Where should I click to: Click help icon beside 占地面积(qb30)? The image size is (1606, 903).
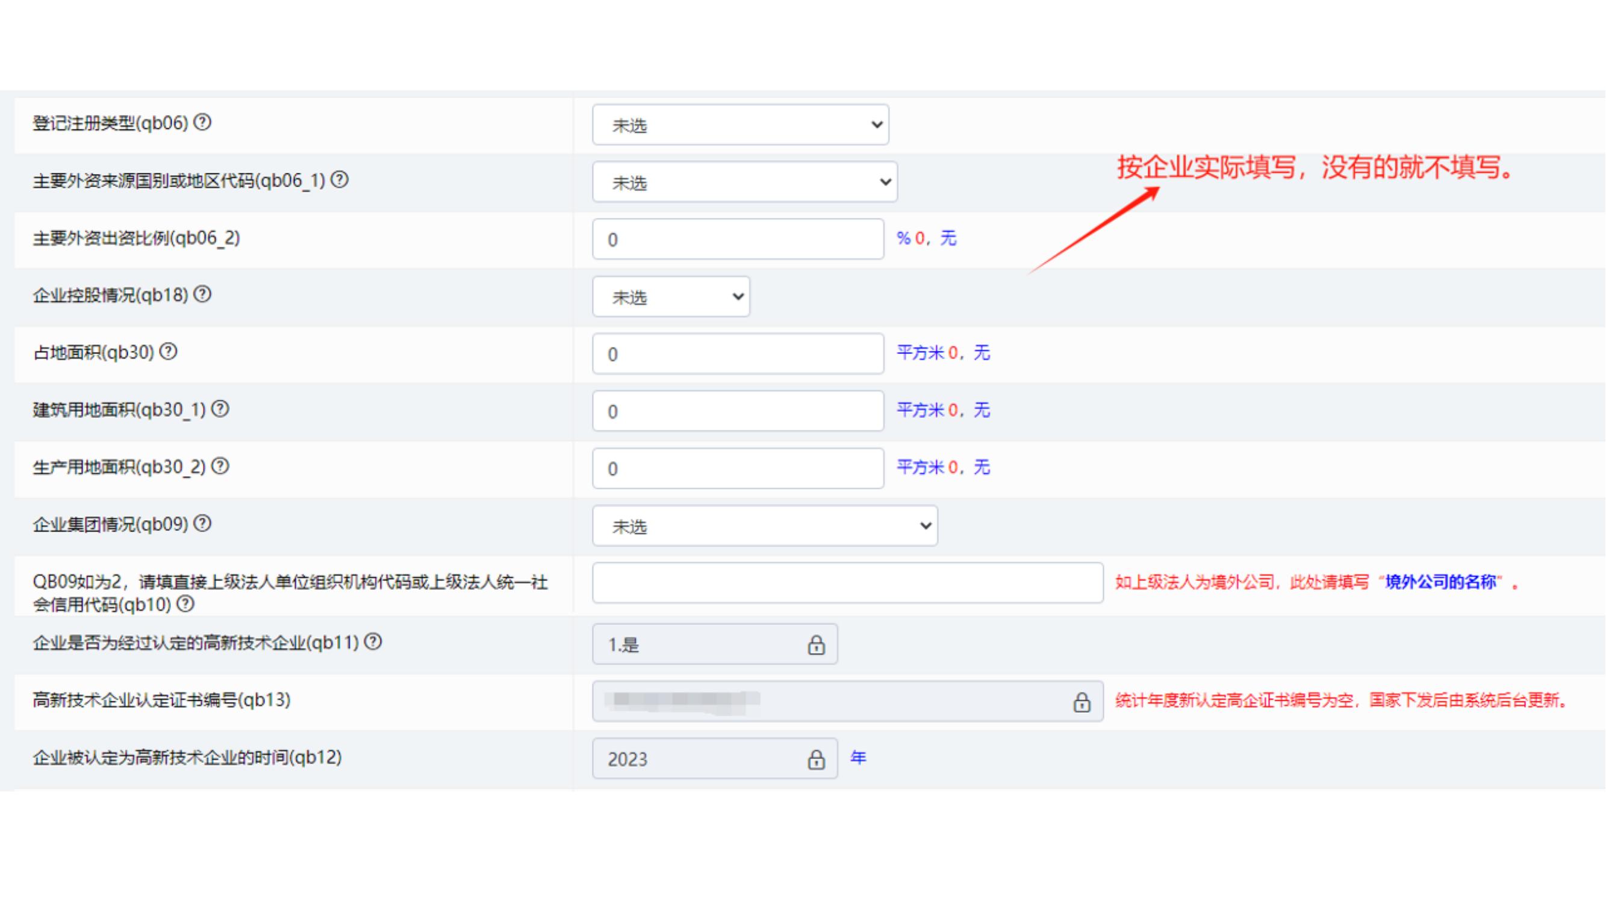click(168, 352)
